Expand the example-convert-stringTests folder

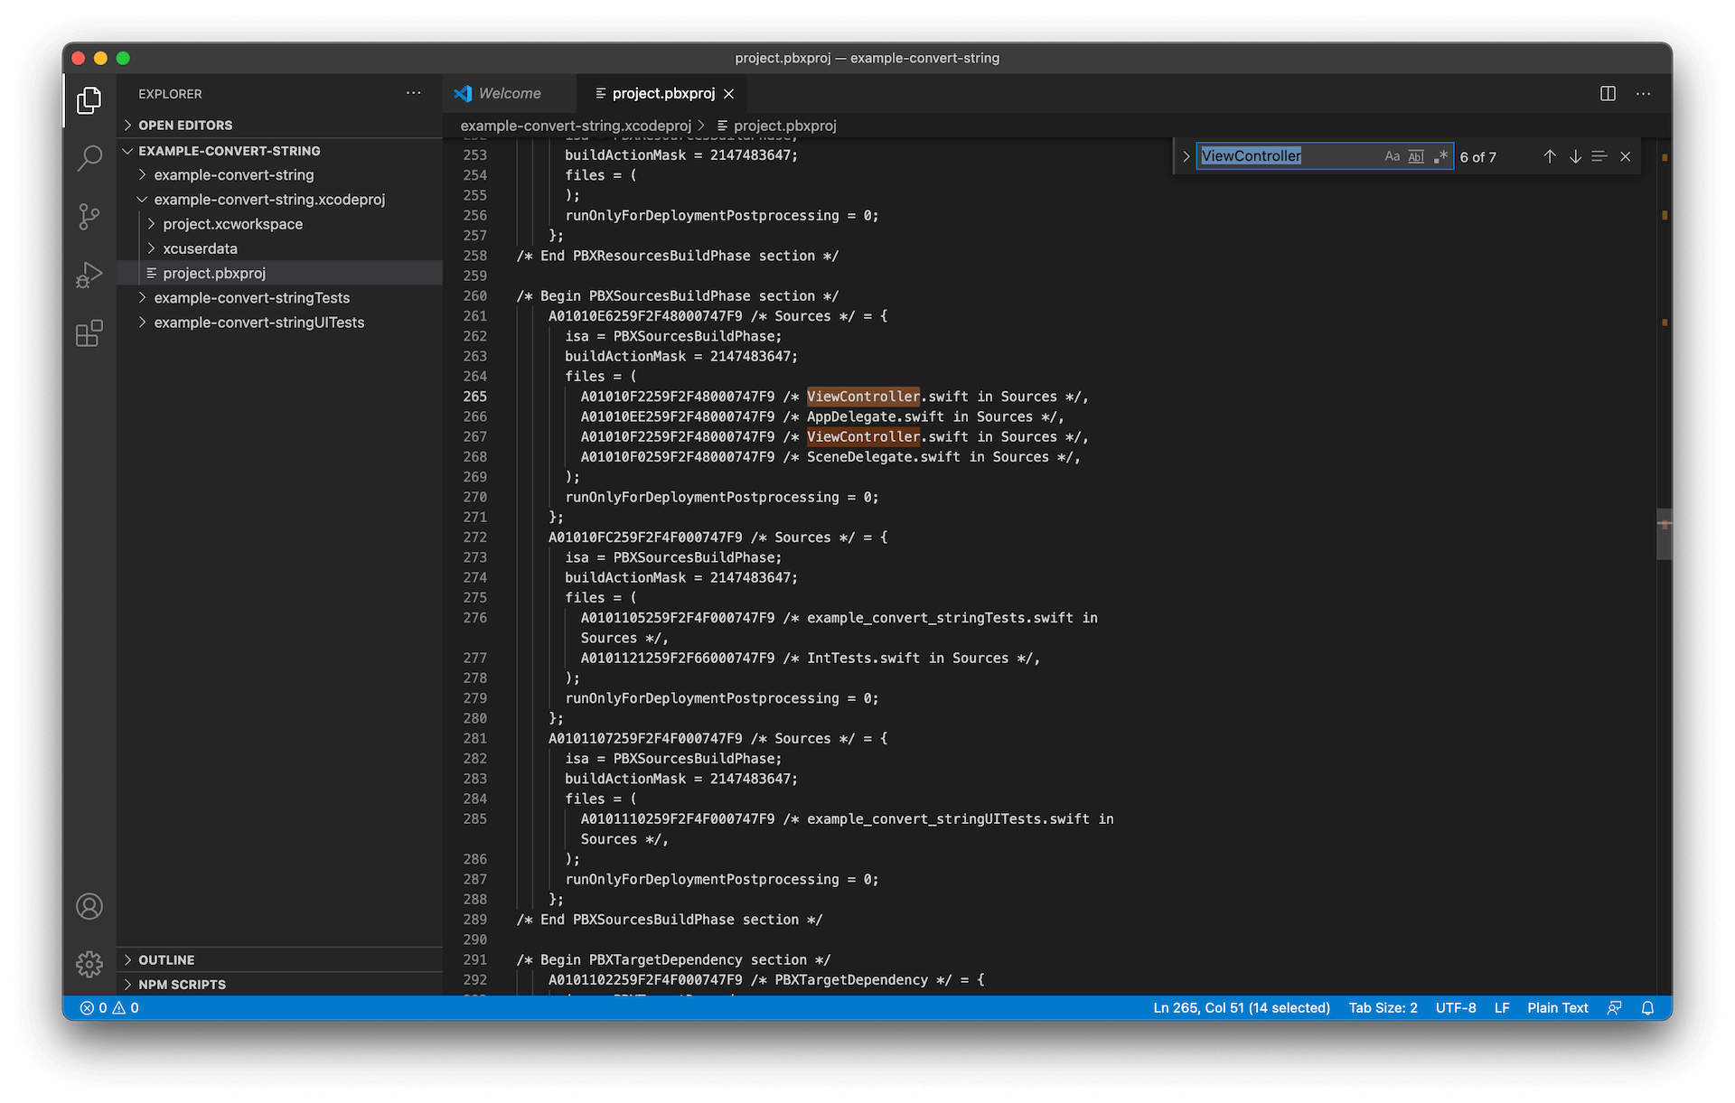click(x=251, y=298)
